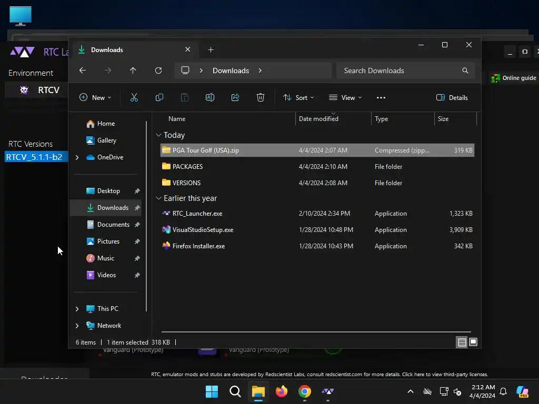Click the Search Downloads field
Screen dimensions: 539x404
tap(405, 70)
